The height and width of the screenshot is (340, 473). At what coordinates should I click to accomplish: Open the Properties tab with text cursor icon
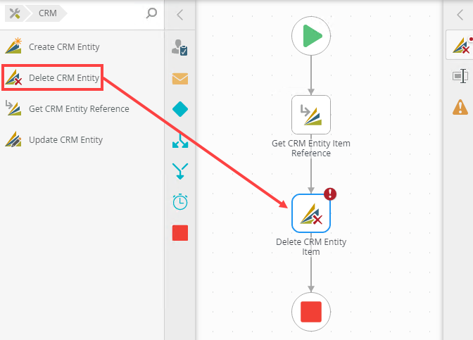coord(460,76)
